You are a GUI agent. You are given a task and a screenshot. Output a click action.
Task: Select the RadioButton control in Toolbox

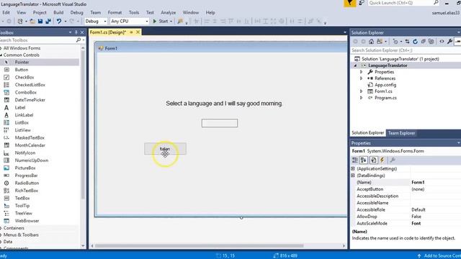(27, 183)
